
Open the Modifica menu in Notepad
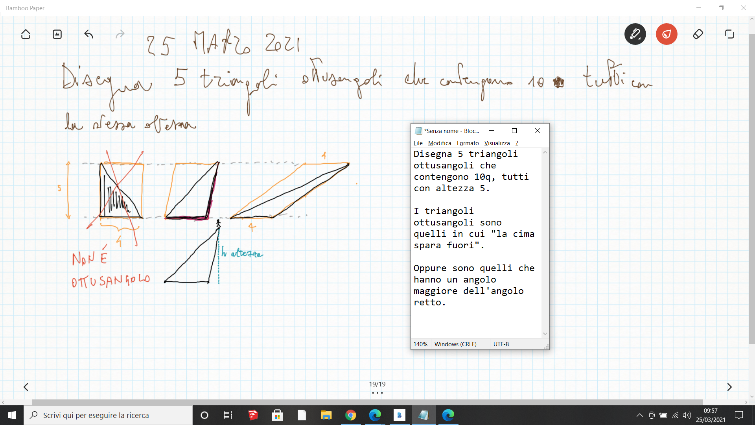[440, 143]
